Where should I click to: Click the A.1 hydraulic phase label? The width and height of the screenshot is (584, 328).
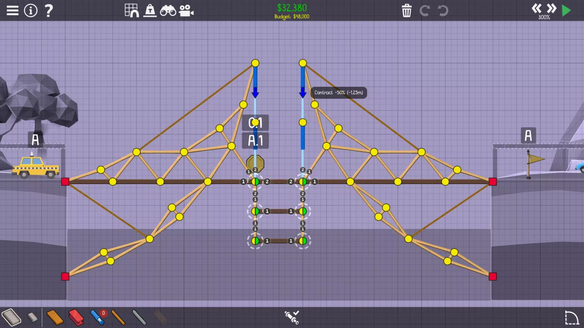tap(255, 141)
